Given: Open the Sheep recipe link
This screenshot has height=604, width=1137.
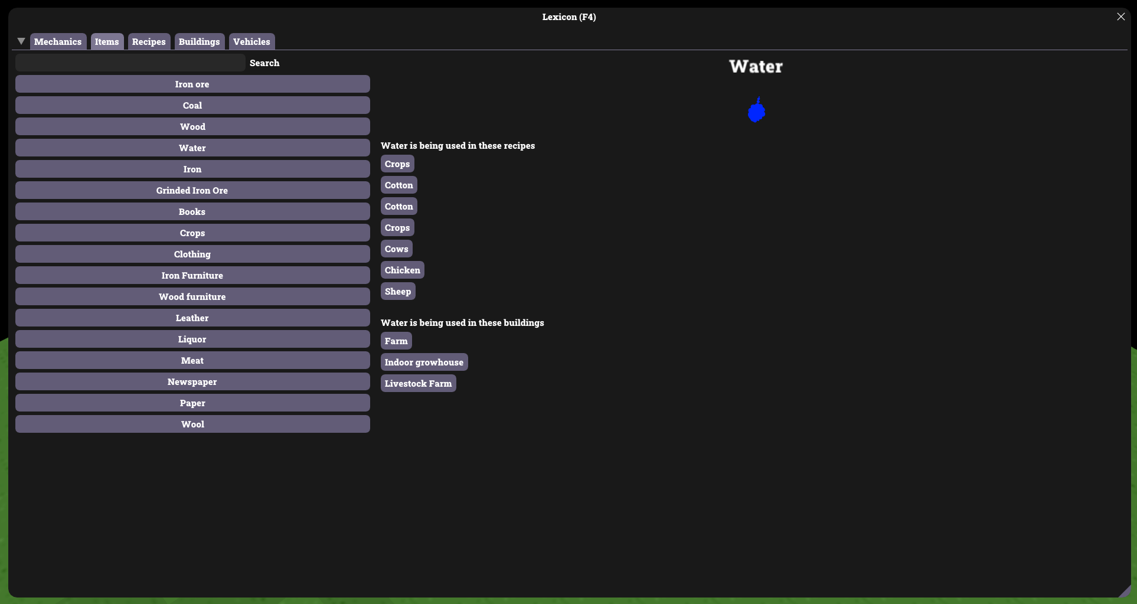Looking at the screenshot, I should coord(397,291).
